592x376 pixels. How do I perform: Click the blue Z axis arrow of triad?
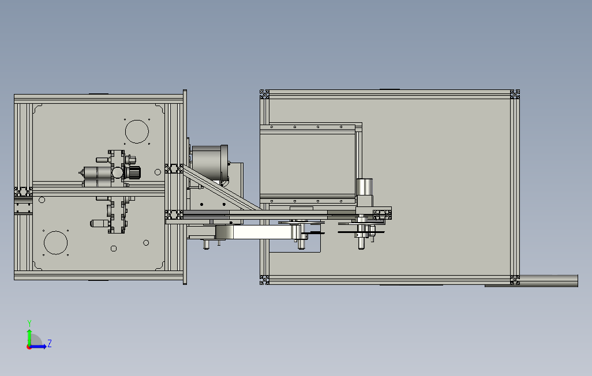pyautogui.click(x=38, y=347)
